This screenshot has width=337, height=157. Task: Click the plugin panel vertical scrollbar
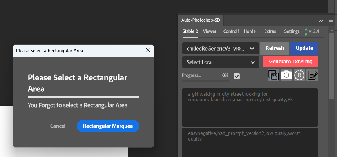[332, 65]
